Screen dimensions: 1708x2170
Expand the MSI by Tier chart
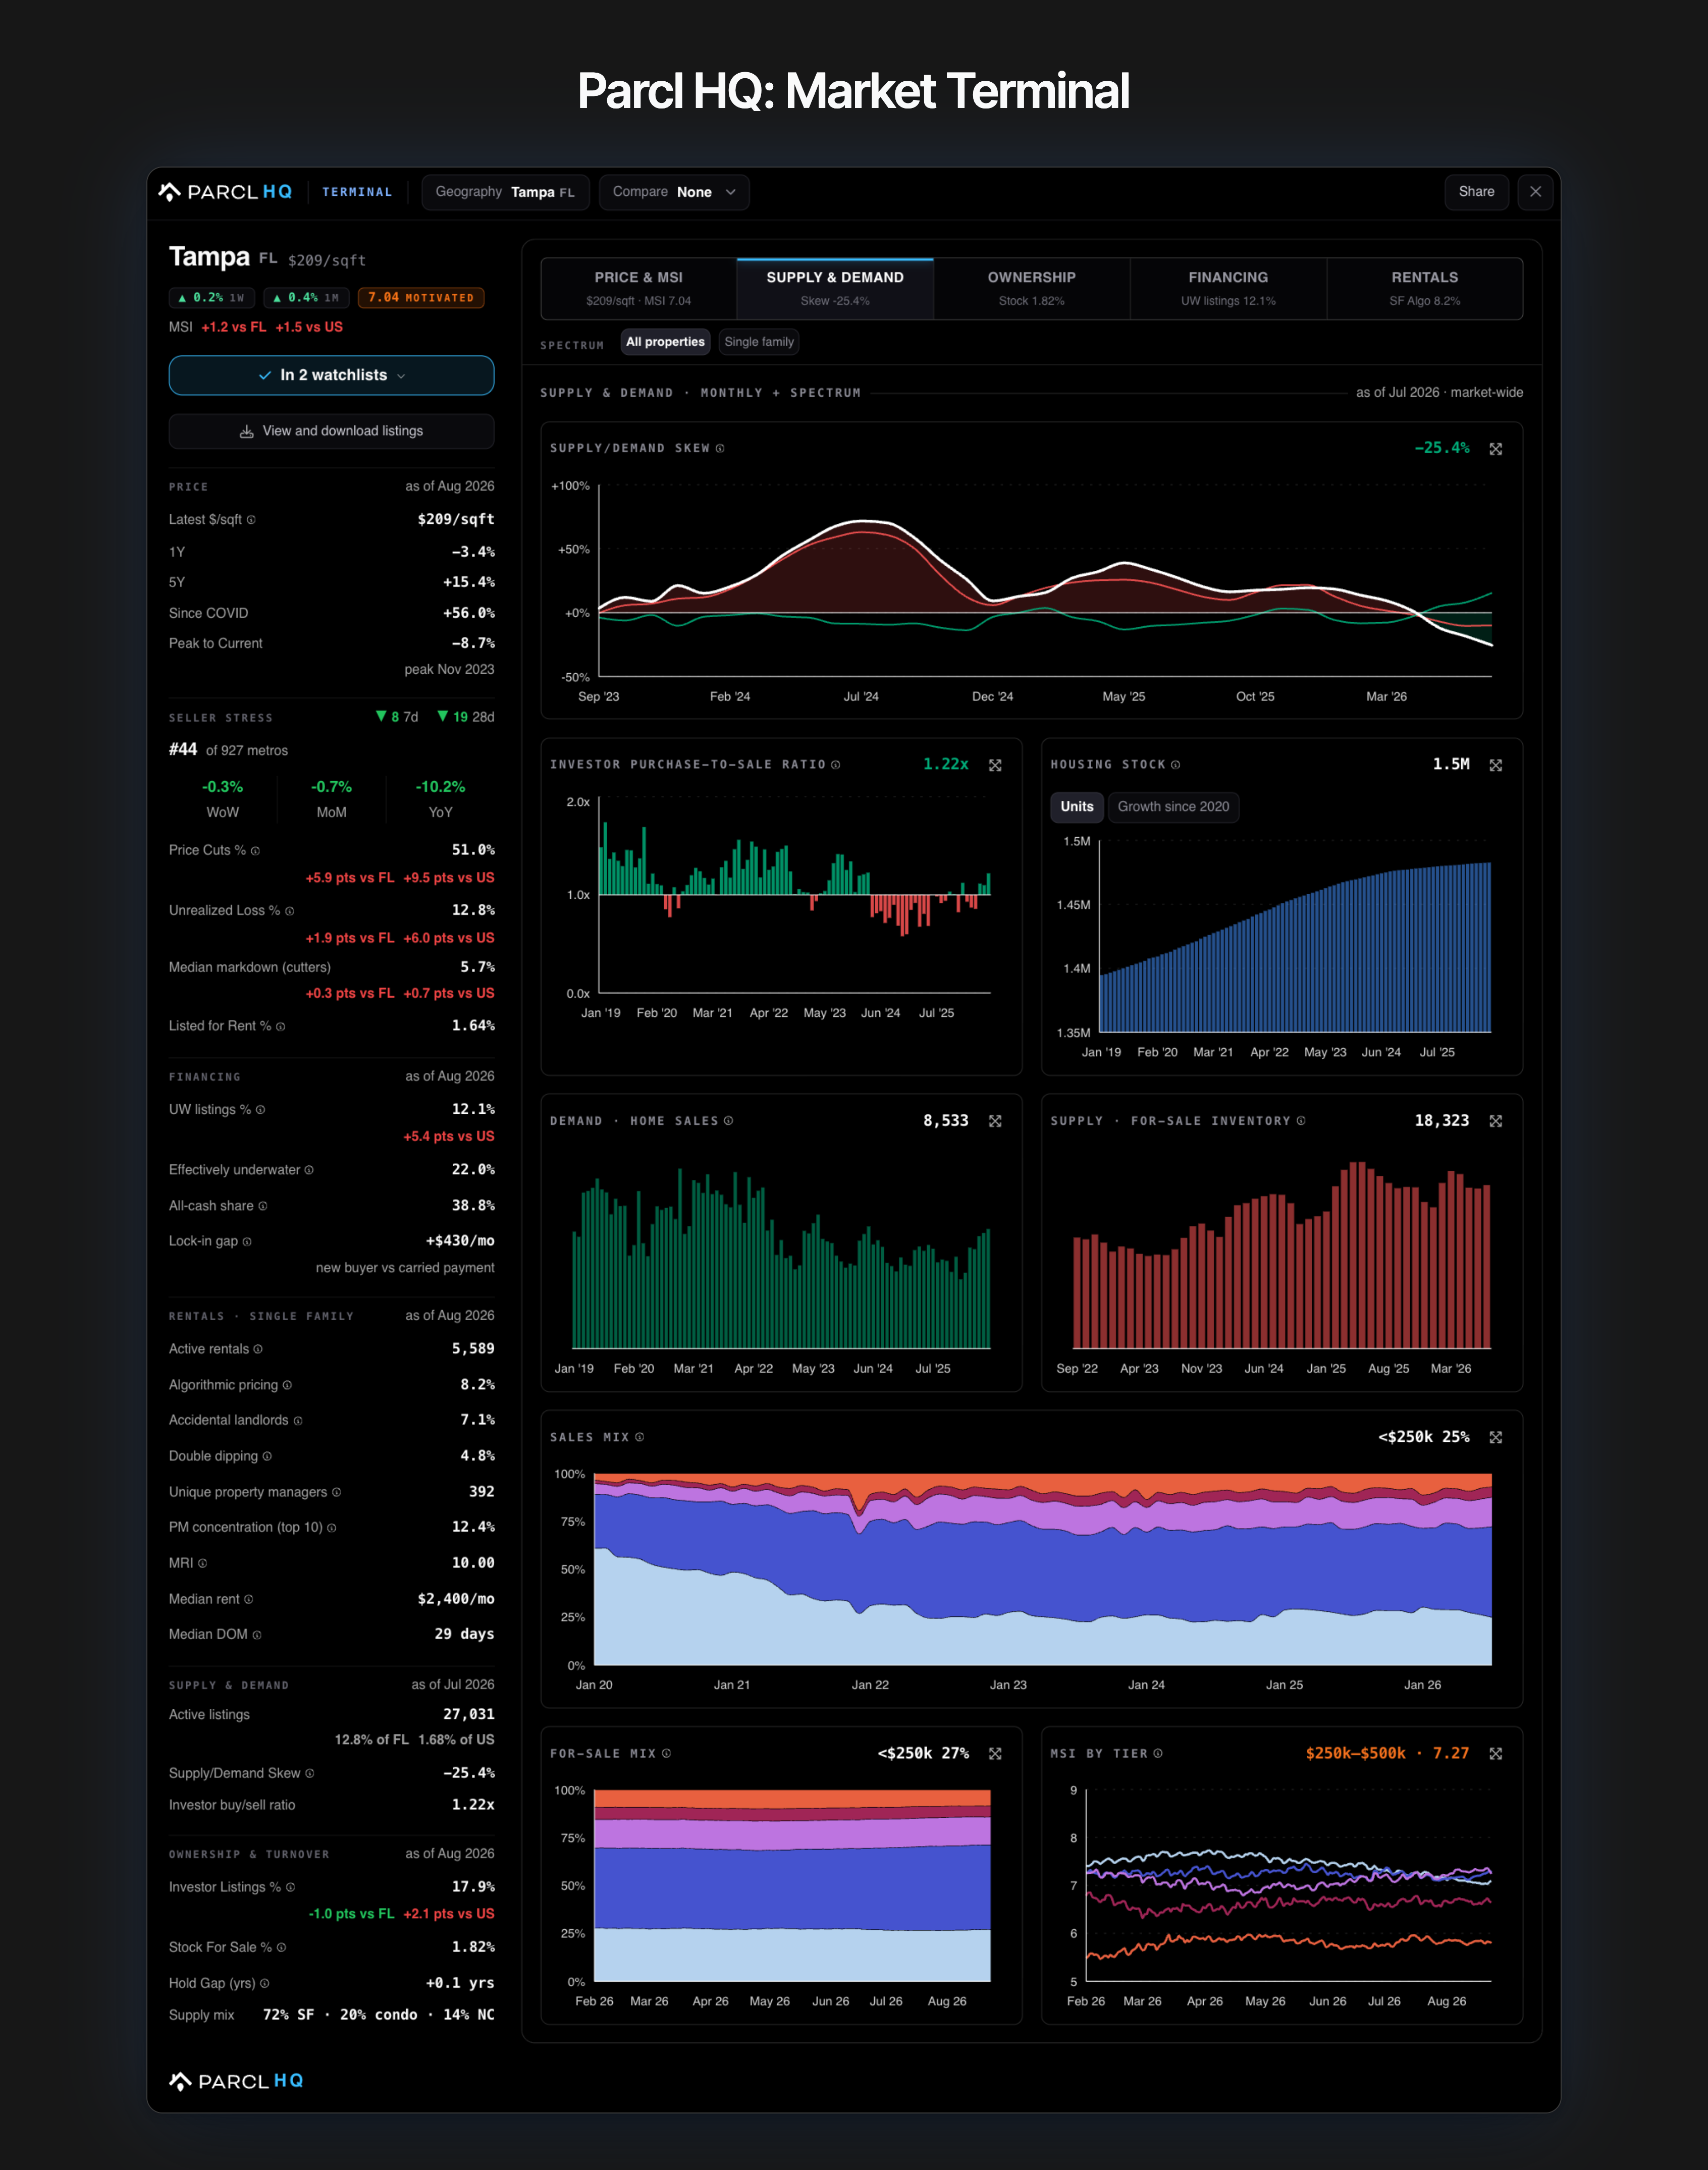click(x=1495, y=1753)
